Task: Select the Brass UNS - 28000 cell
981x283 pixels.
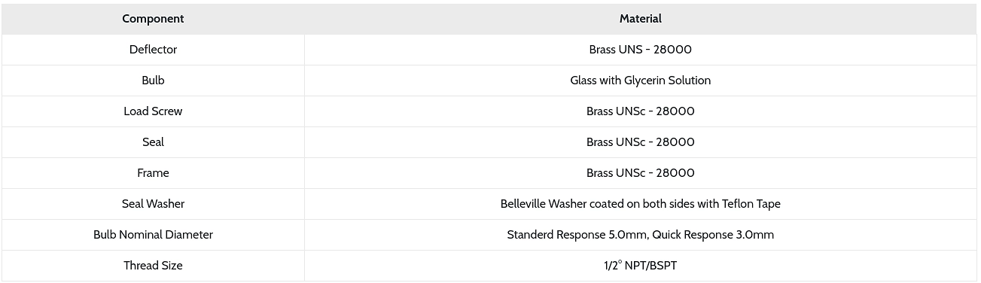Action: [641, 50]
